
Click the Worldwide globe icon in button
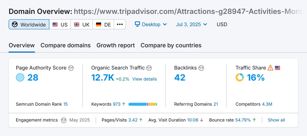point(15,25)
